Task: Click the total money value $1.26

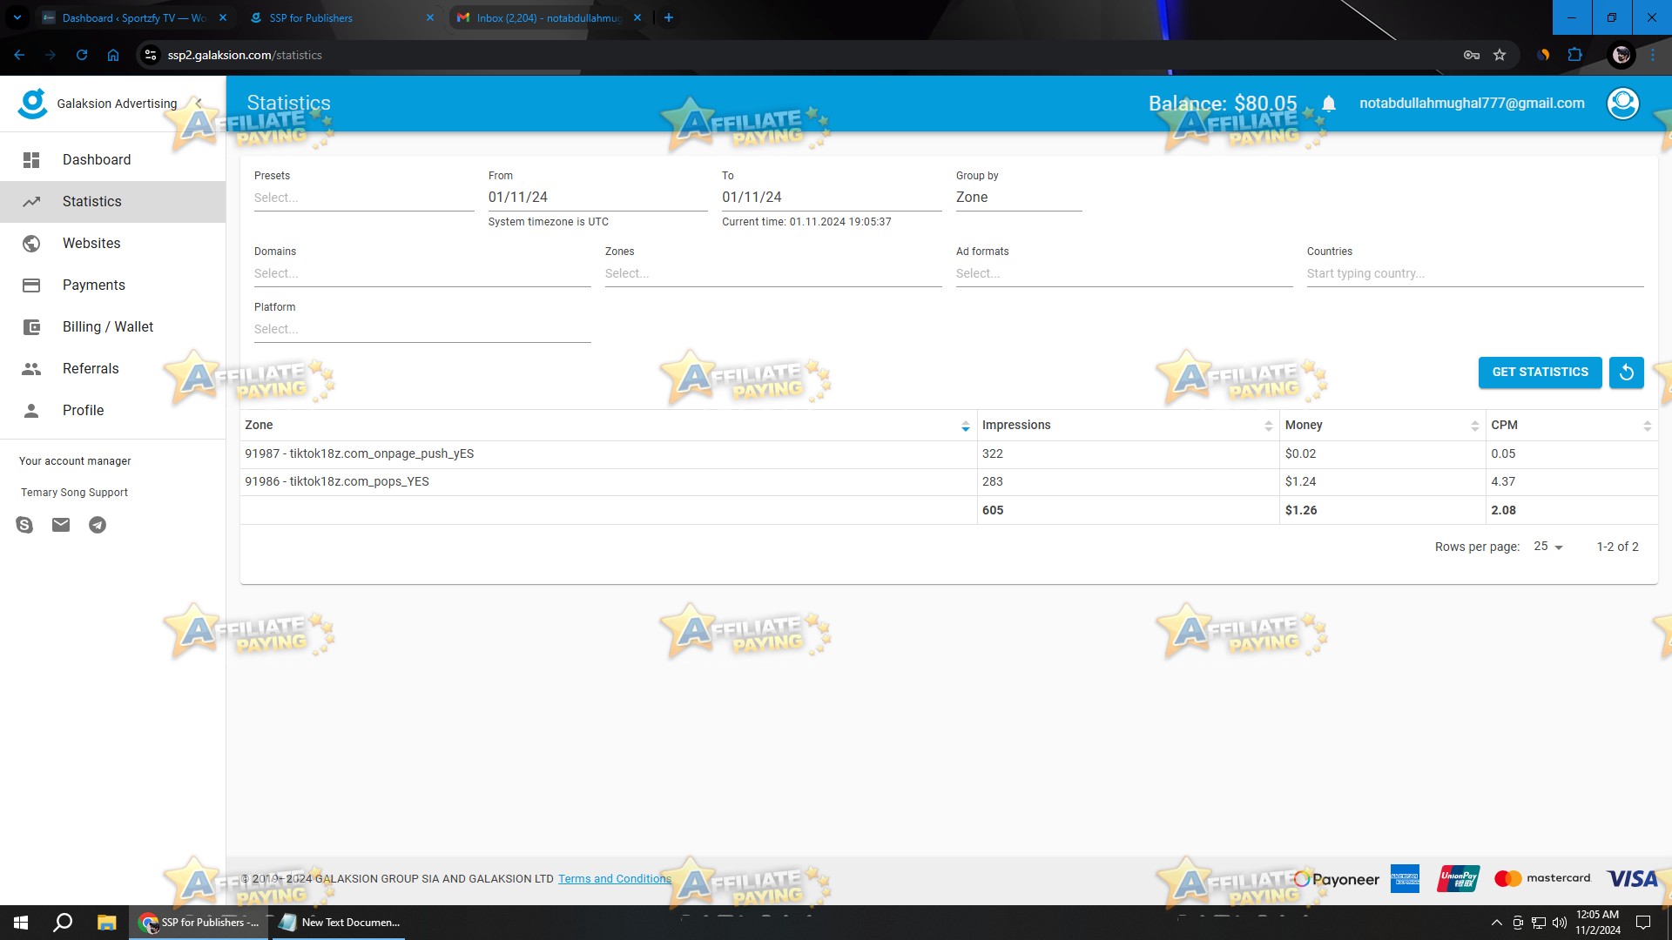Action: tap(1301, 511)
